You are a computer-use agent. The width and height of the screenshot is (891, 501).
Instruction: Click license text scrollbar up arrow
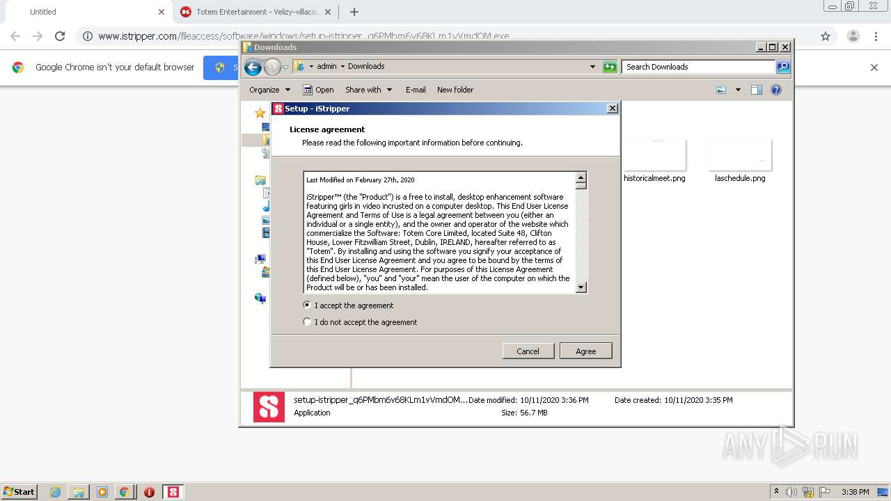(581, 177)
